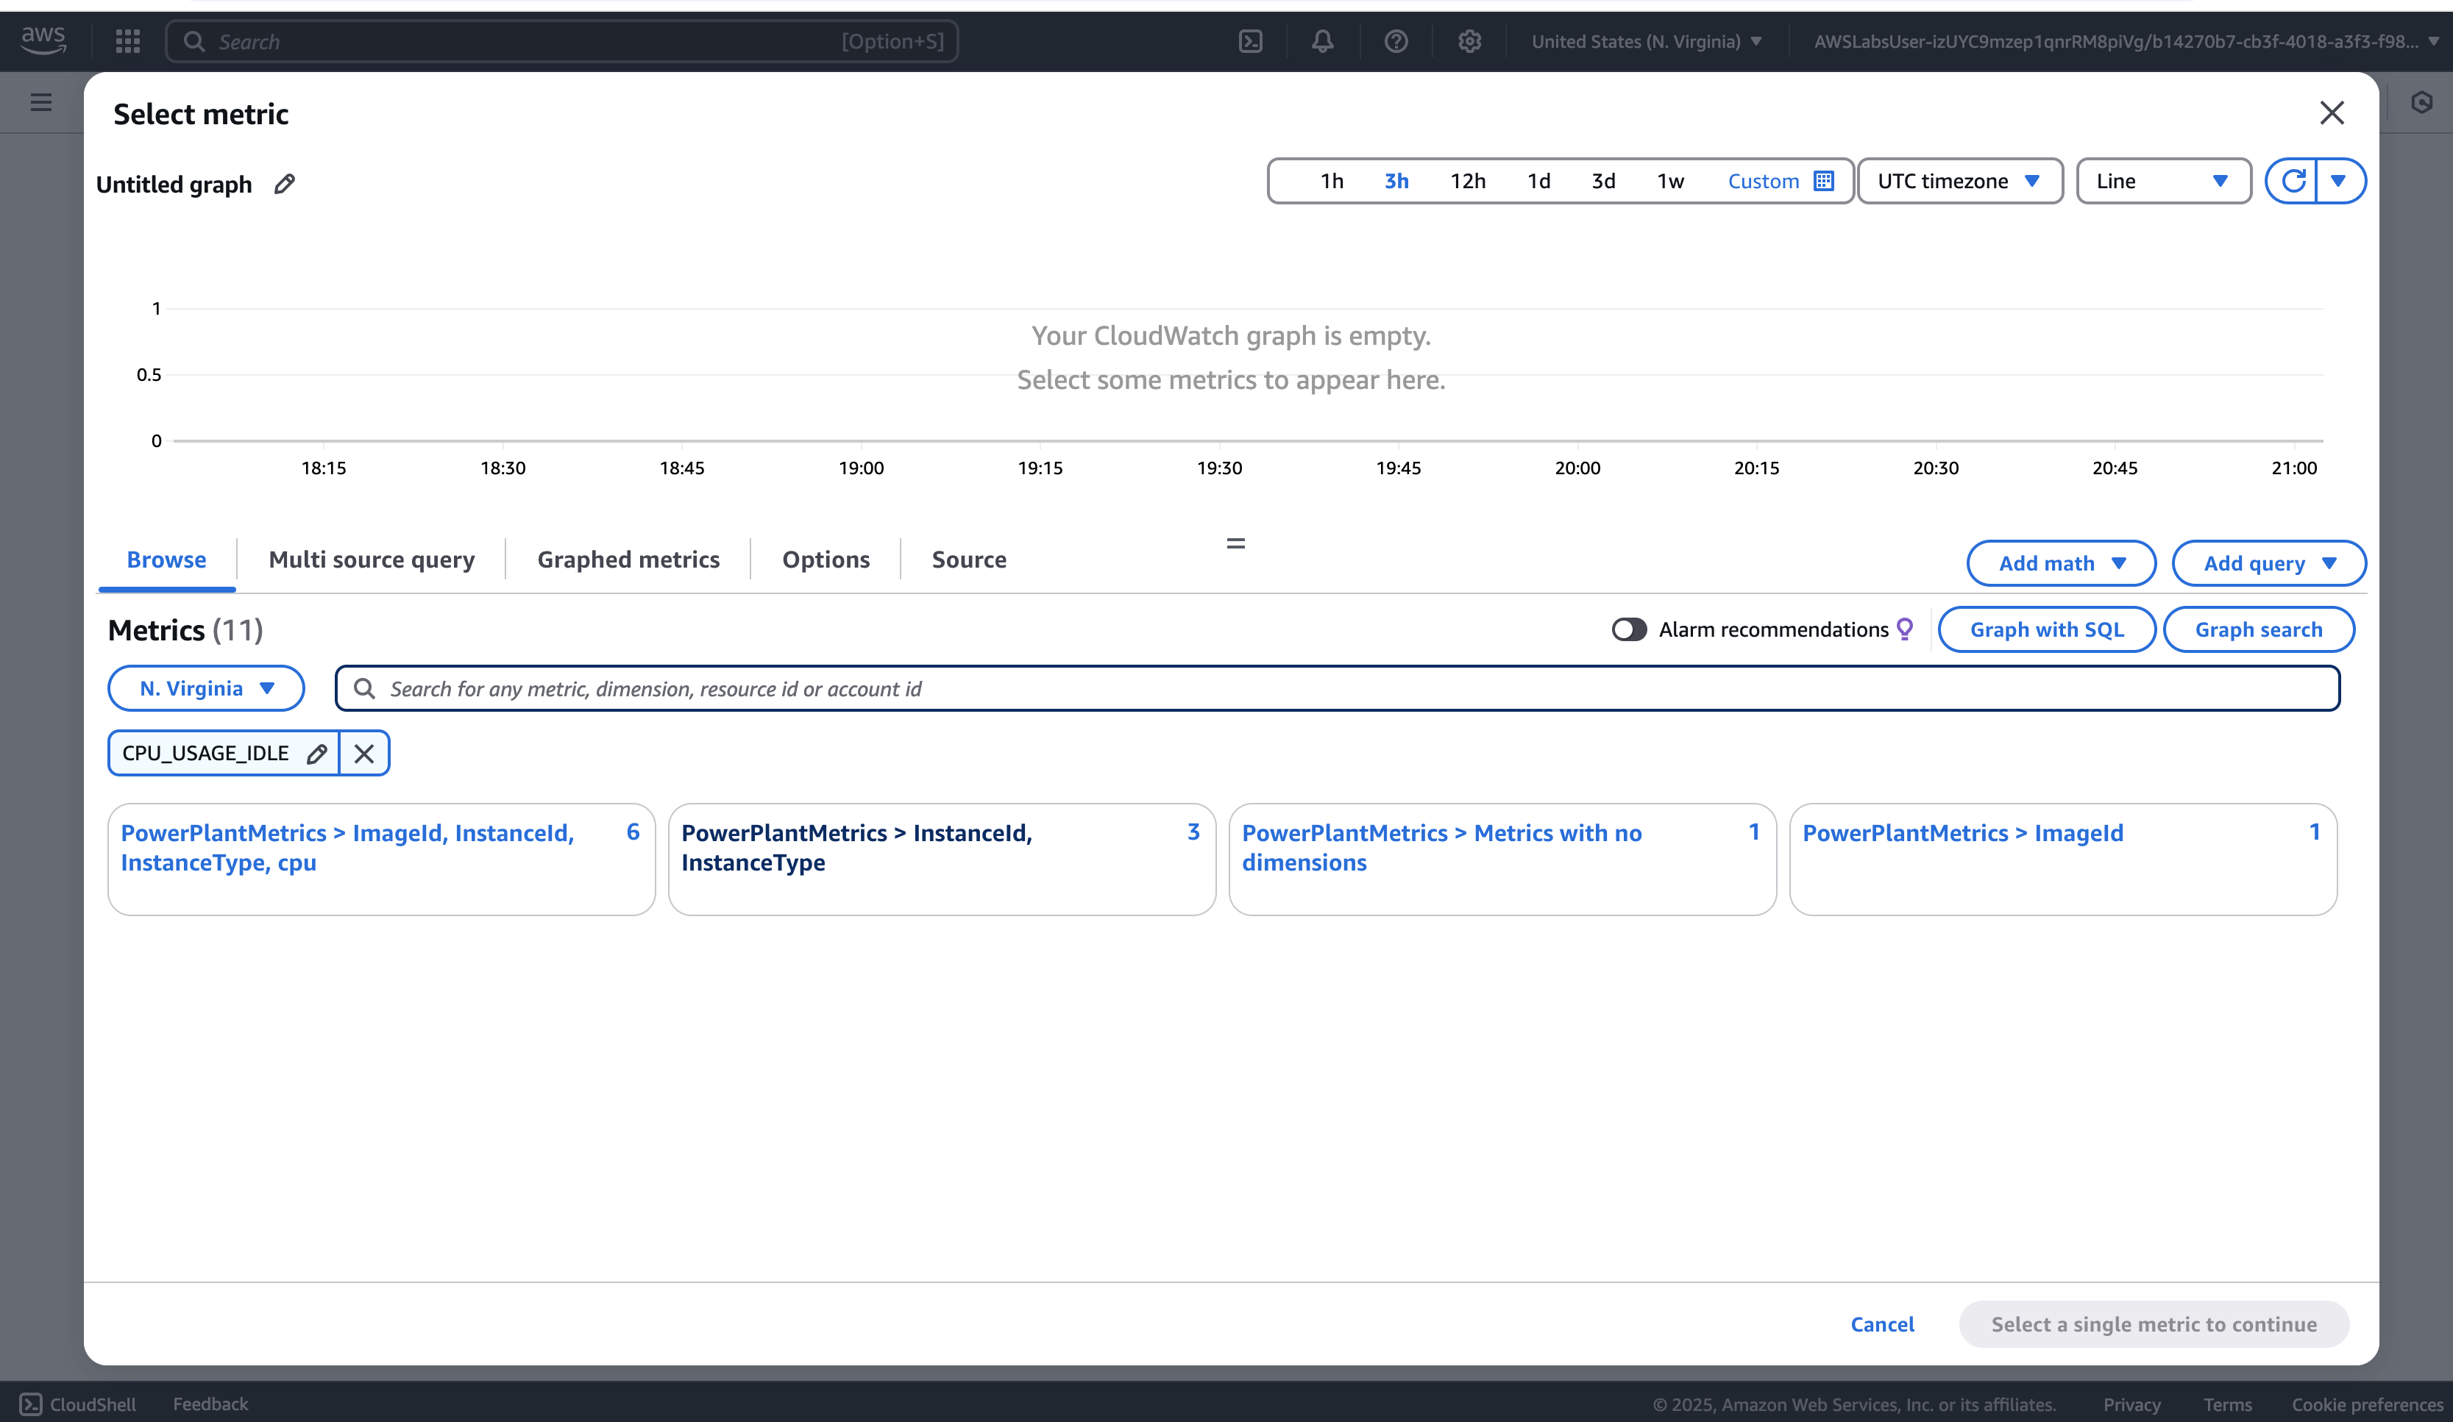Select the 3d time range
Viewport: 2453px width, 1422px height.
pos(1603,181)
